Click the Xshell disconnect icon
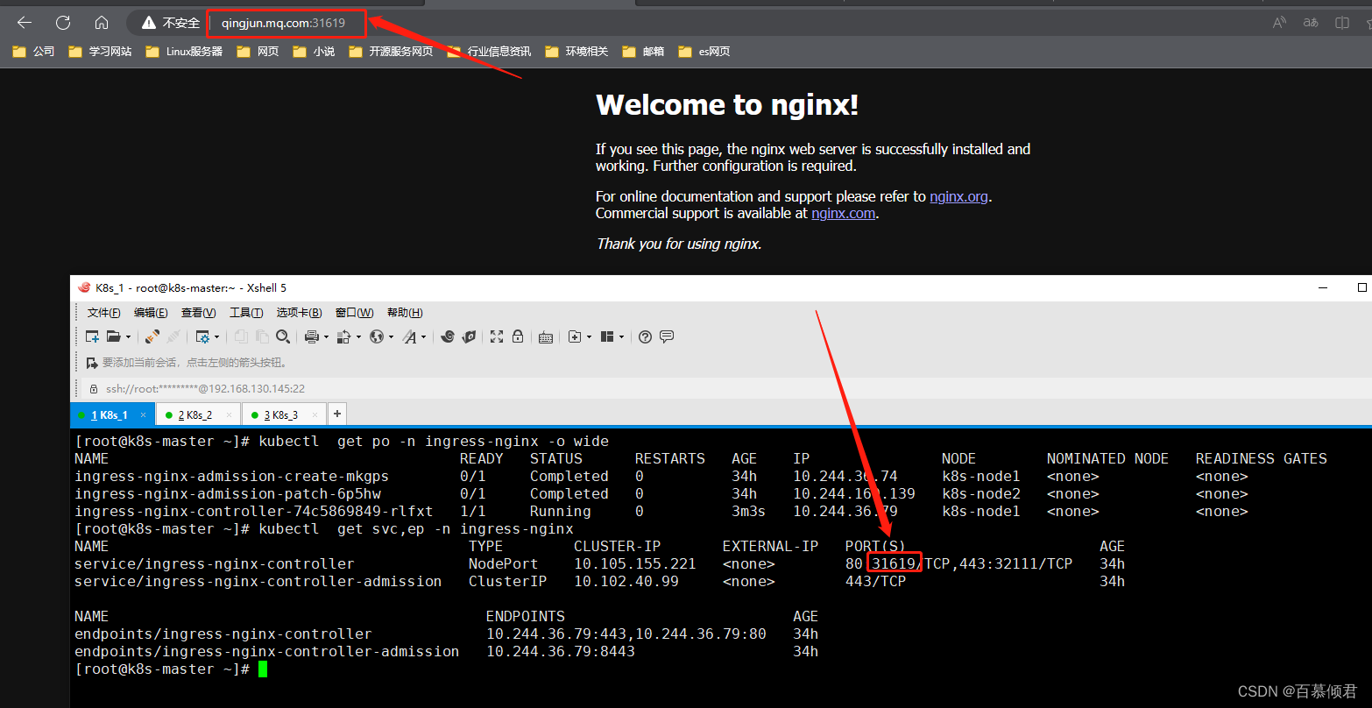 tap(173, 336)
